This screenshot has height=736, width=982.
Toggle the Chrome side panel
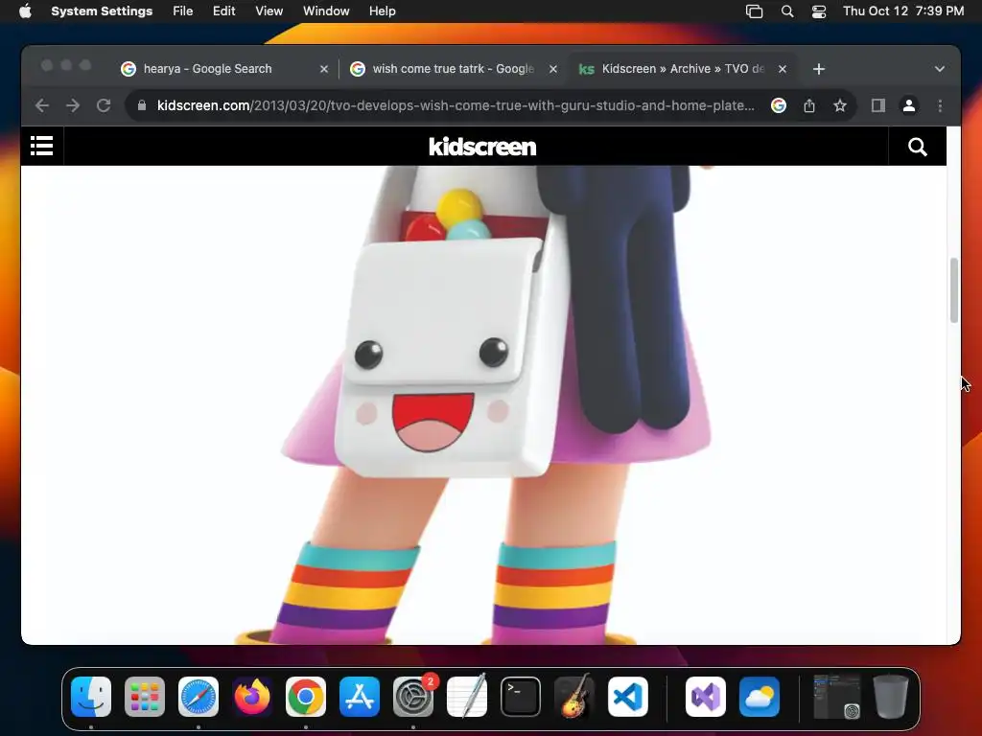878,105
